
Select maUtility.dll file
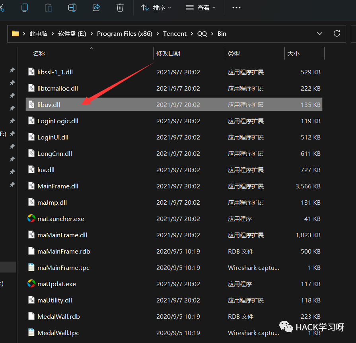click(x=174, y=300)
